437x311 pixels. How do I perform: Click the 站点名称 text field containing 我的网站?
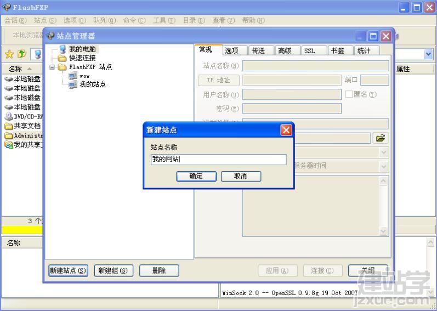pyautogui.click(x=218, y=160)
